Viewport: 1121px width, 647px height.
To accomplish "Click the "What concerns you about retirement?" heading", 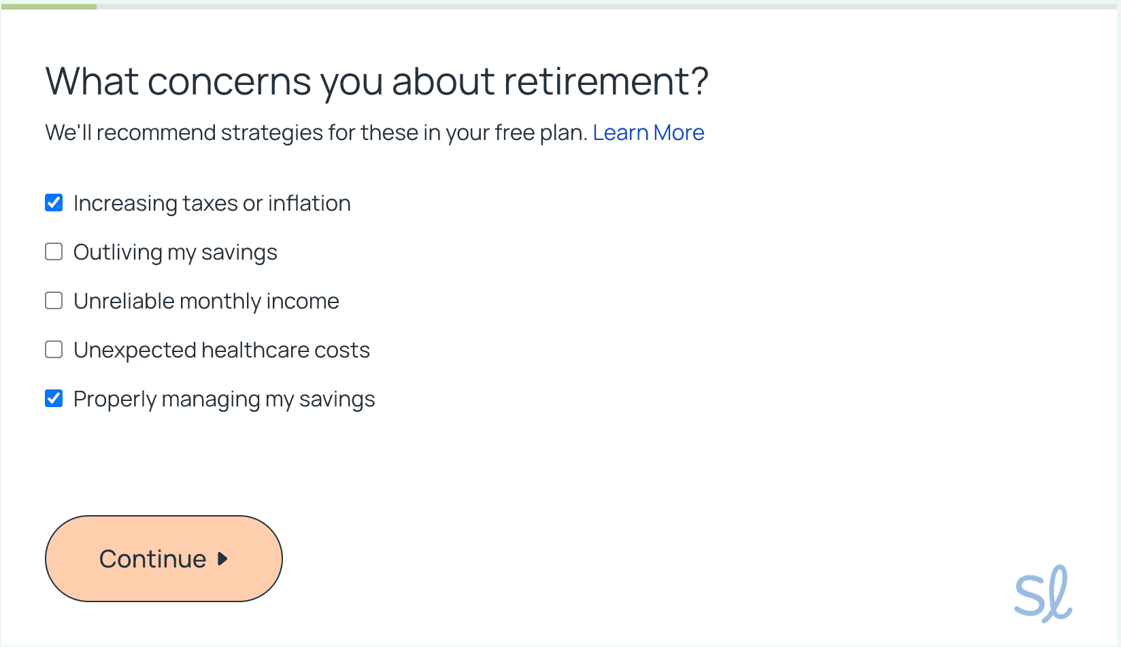I will click(x=376, y=82).
